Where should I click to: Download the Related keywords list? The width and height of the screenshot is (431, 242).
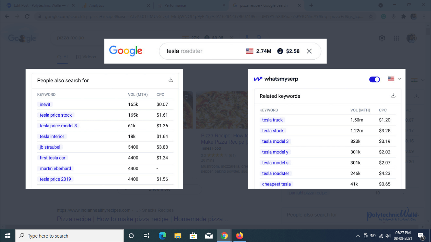(x=393, y=96)
